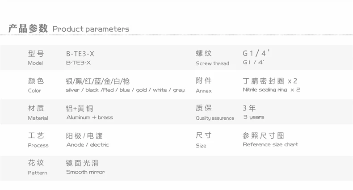
Task: Select the Model label text
Action: pyautogui.click(x=35, y=63)
